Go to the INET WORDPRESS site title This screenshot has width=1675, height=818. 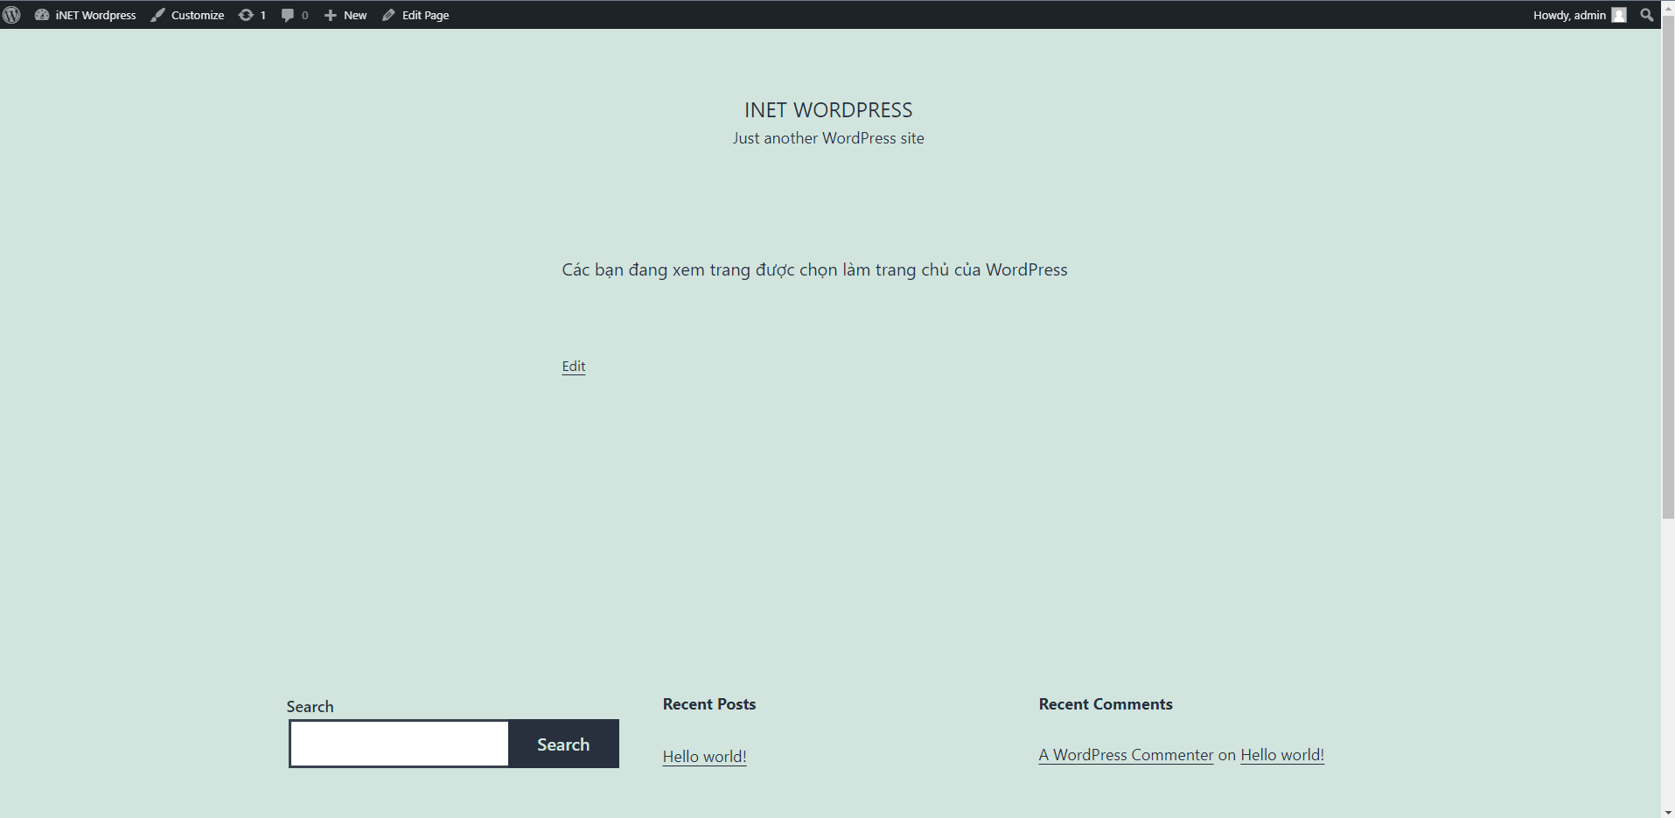828,110
